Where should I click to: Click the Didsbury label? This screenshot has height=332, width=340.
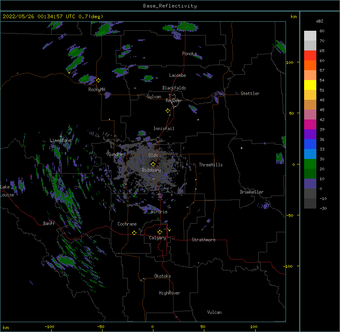click(x=151, y=170)
